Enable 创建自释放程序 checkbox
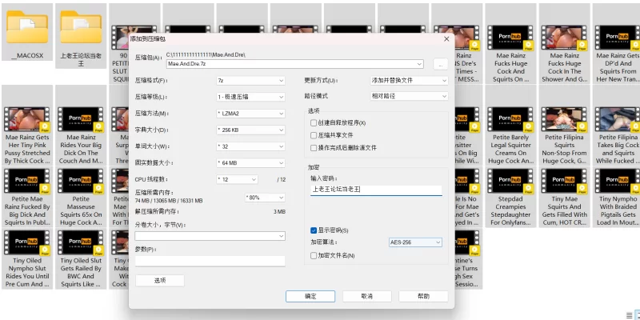Image resolution: width=640 pixels, height=320 pixels. coord(314,123)
